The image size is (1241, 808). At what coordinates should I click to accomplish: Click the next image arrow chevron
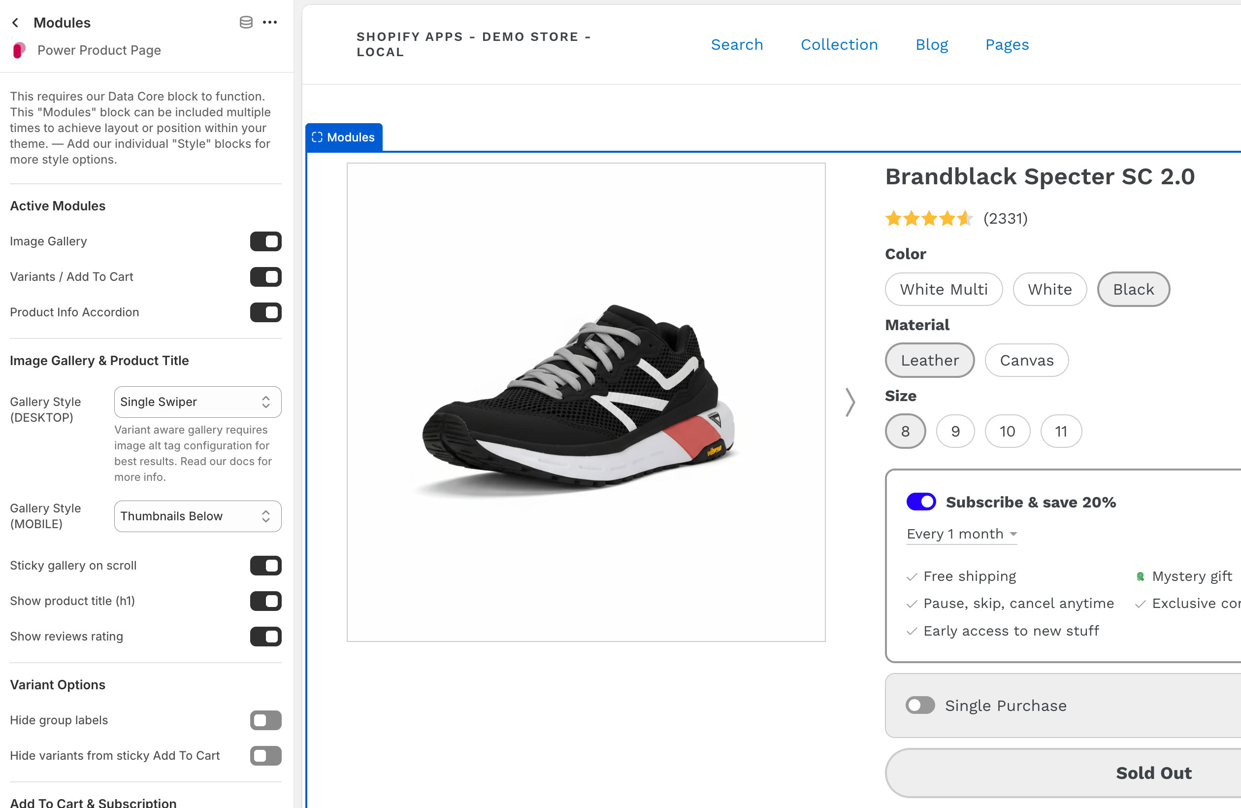pos(850,402)
